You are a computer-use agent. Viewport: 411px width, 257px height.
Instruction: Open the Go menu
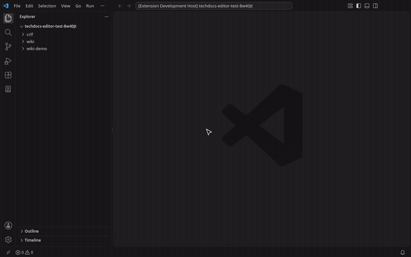[x=78, y=6]
